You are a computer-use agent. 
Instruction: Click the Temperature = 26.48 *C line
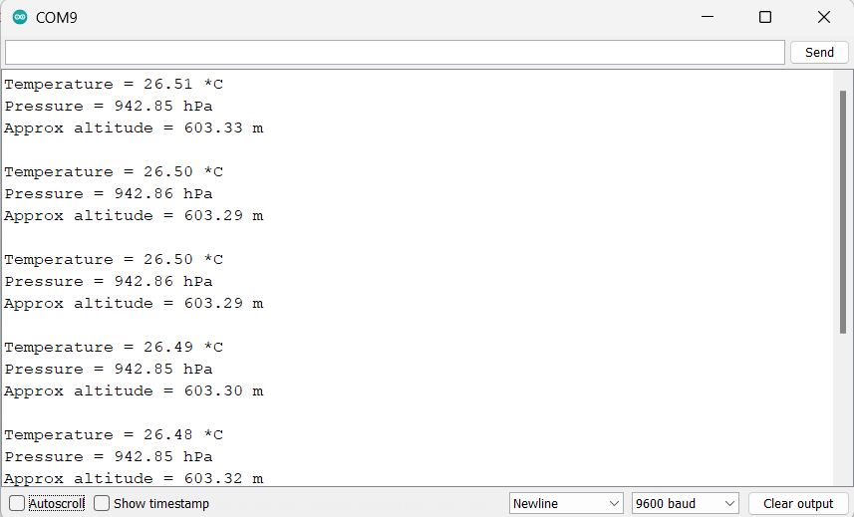pos(114,434)
